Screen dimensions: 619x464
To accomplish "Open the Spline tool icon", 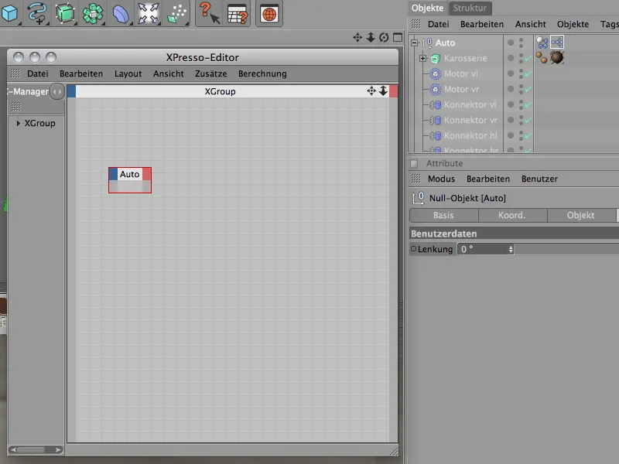I will pos(37,13).
